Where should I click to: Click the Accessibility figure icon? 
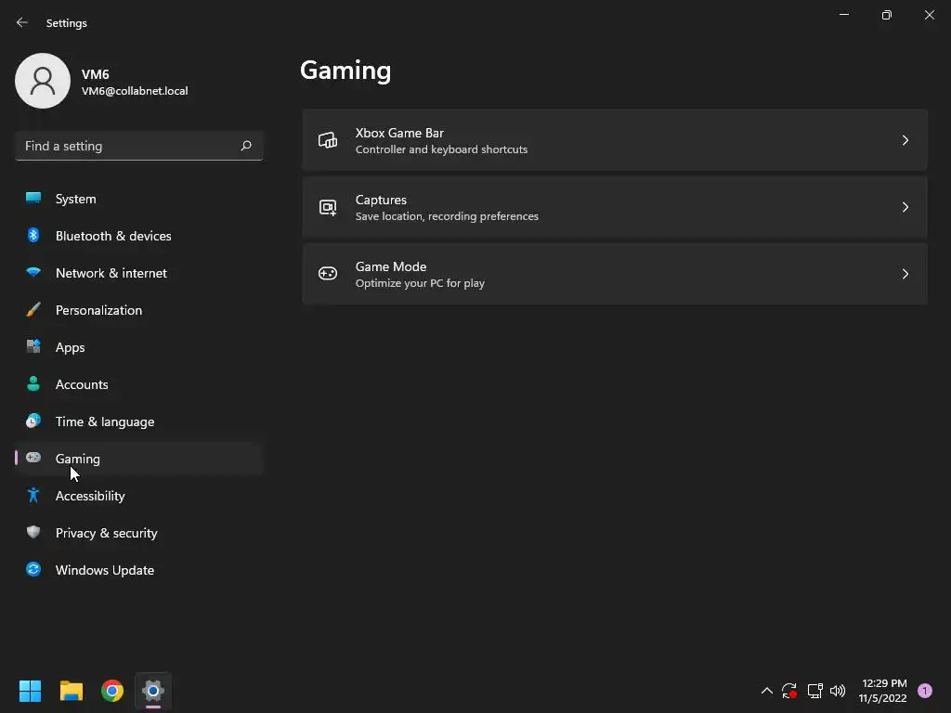coord(33,495)
